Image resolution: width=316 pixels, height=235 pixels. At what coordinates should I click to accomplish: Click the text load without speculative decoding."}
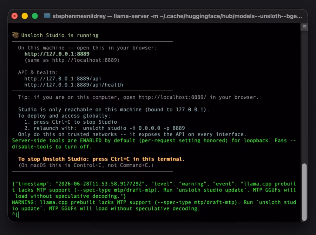(71, 196)
